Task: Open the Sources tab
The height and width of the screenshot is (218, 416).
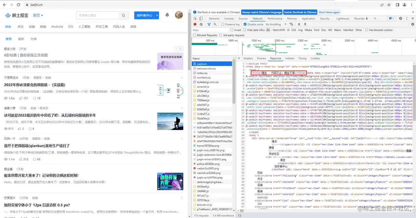Action: click(x=243, y=18)
